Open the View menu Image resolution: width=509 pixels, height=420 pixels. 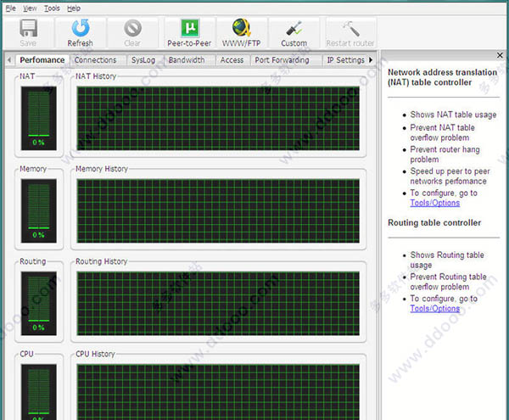click(30, 8)
